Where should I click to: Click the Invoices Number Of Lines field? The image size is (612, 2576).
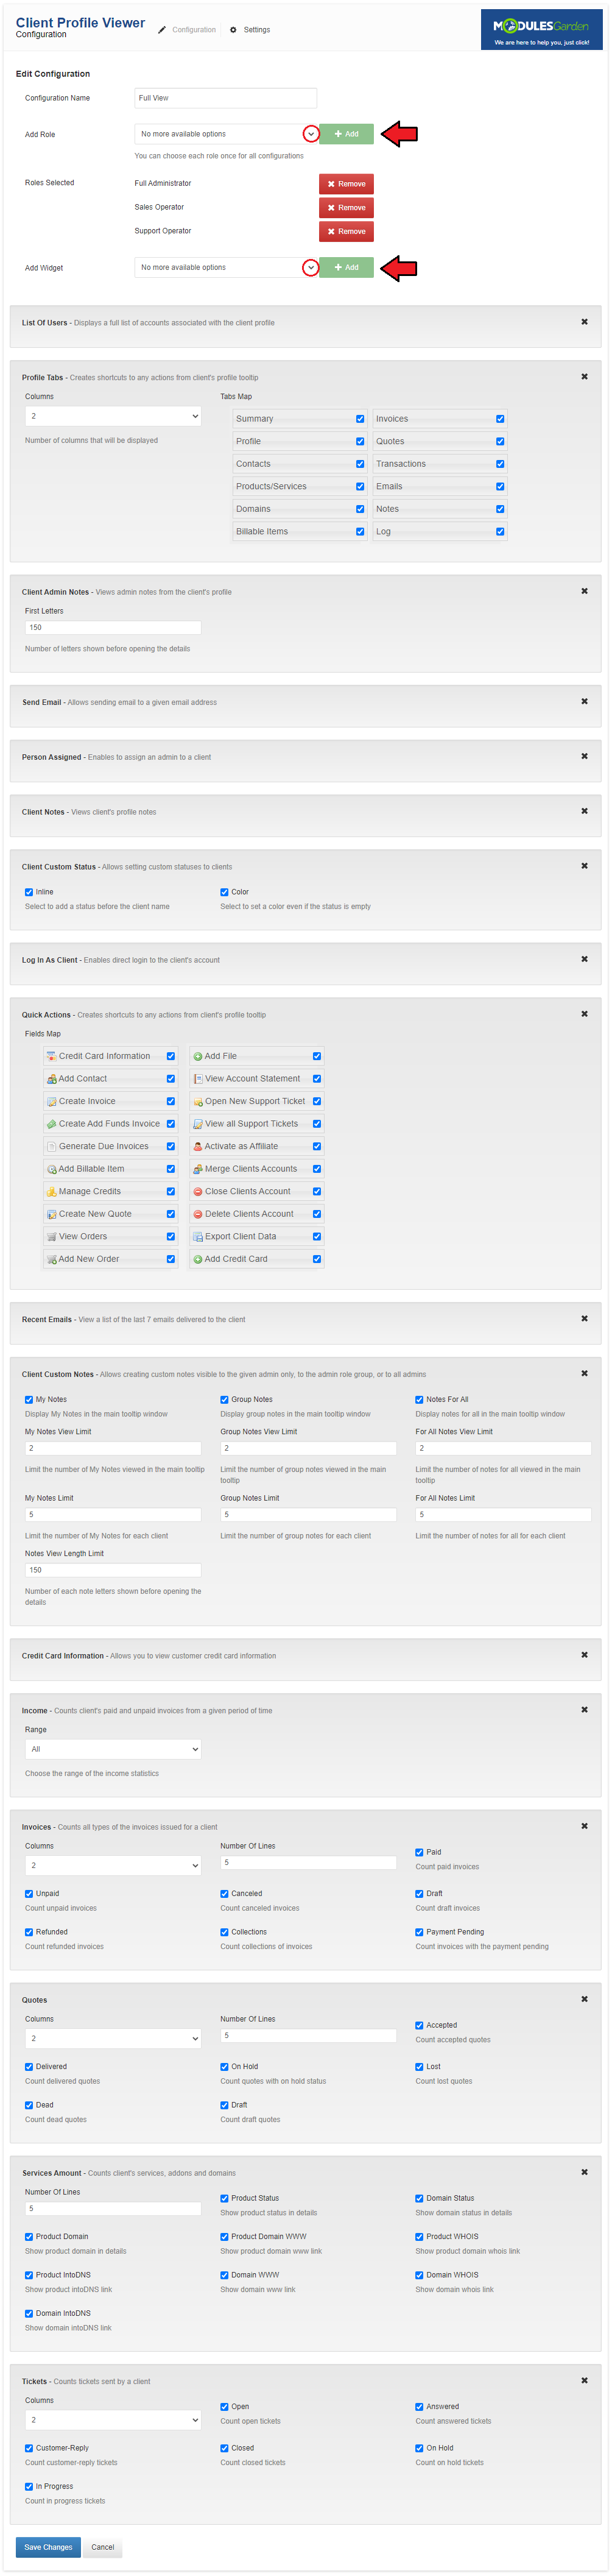[x=308, y=1863]
